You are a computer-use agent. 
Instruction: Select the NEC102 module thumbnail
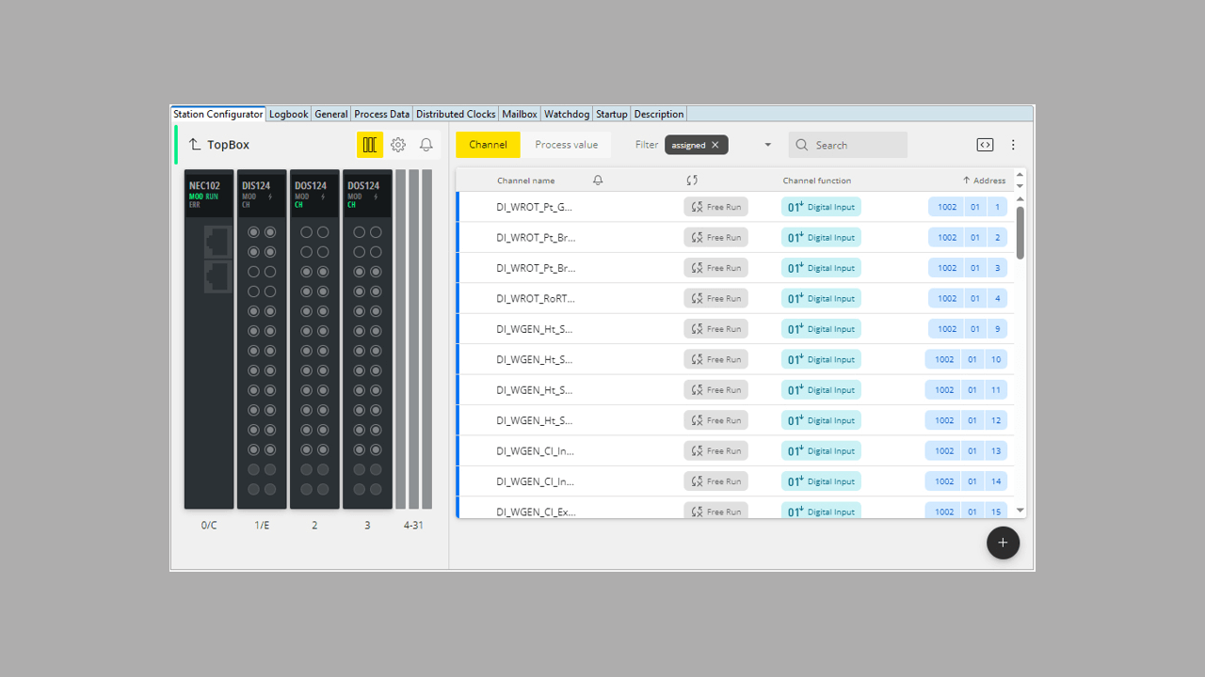208,338
